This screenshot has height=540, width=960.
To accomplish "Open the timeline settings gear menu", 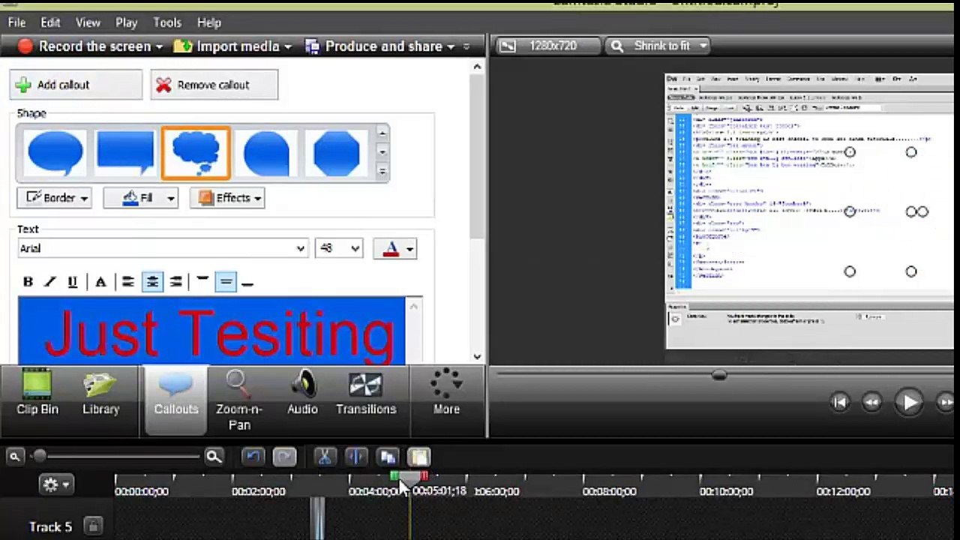I will point(55,484).
